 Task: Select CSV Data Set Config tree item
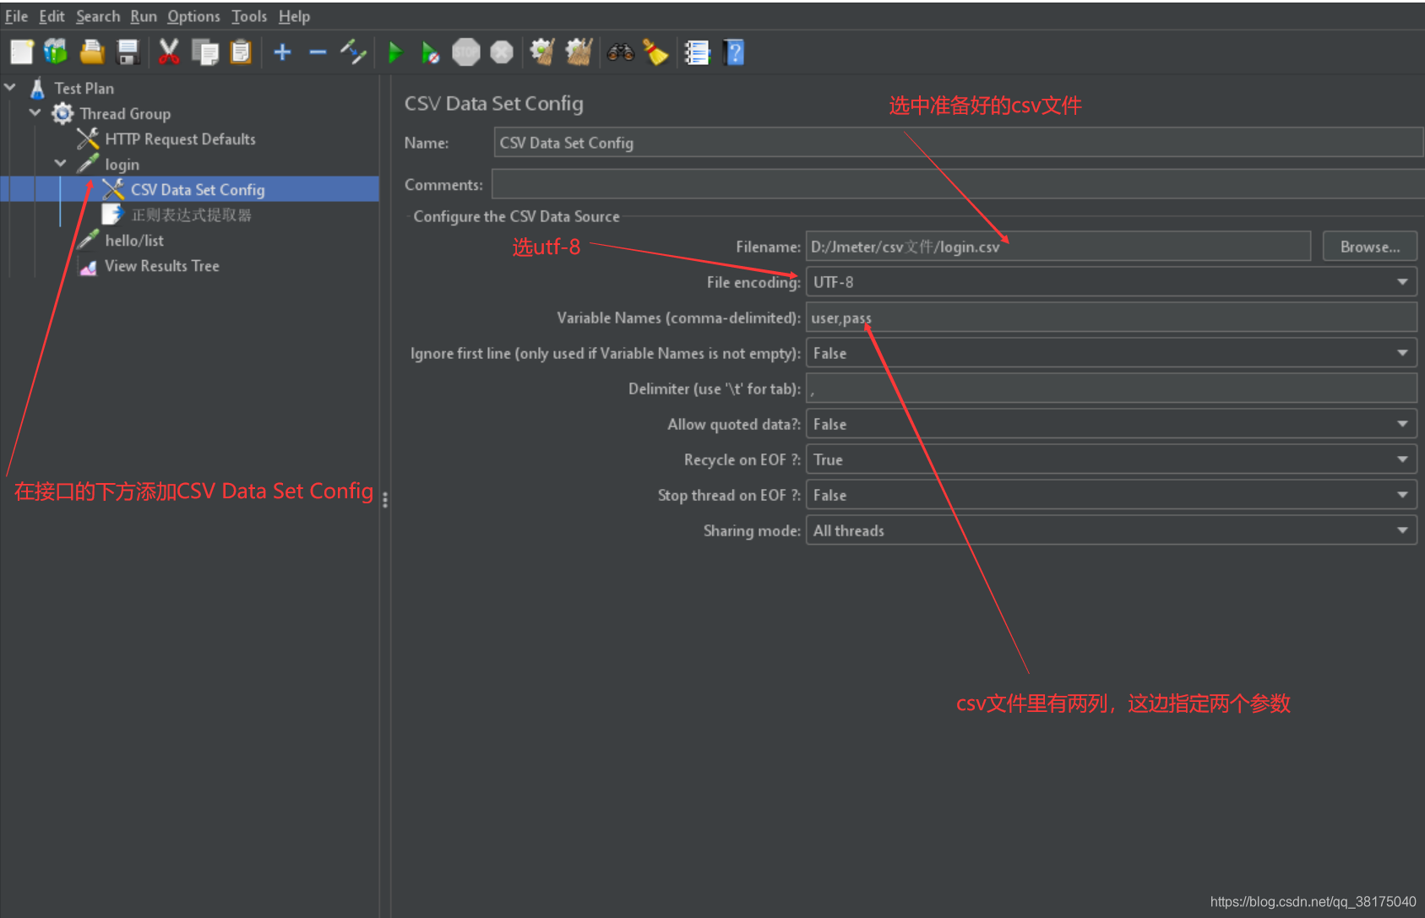[198, 189]
